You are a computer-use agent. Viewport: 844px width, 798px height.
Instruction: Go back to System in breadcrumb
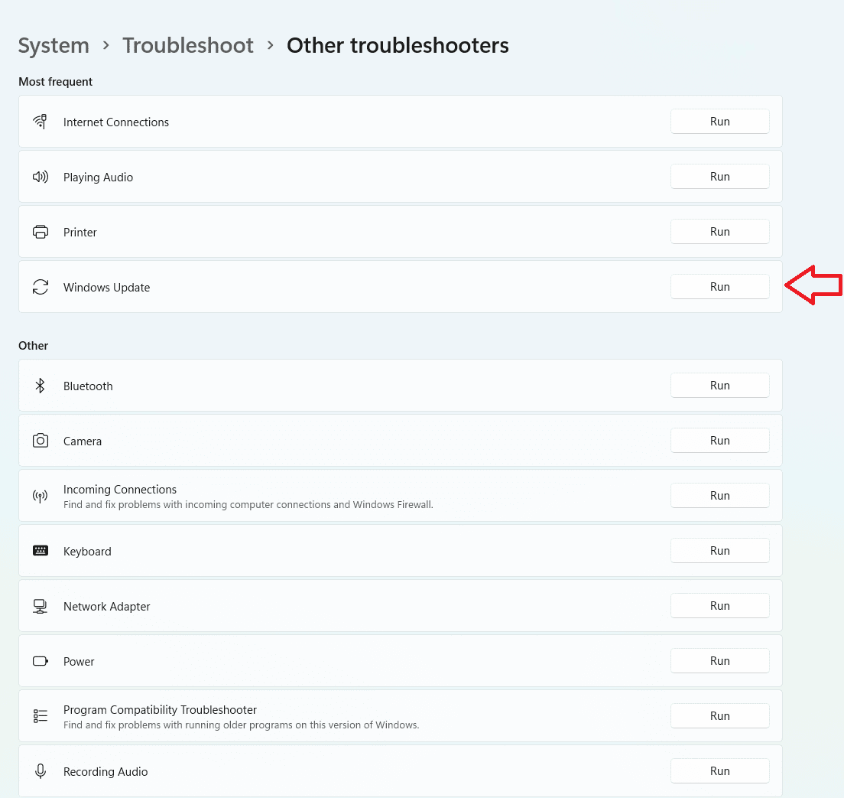point(54,46)
